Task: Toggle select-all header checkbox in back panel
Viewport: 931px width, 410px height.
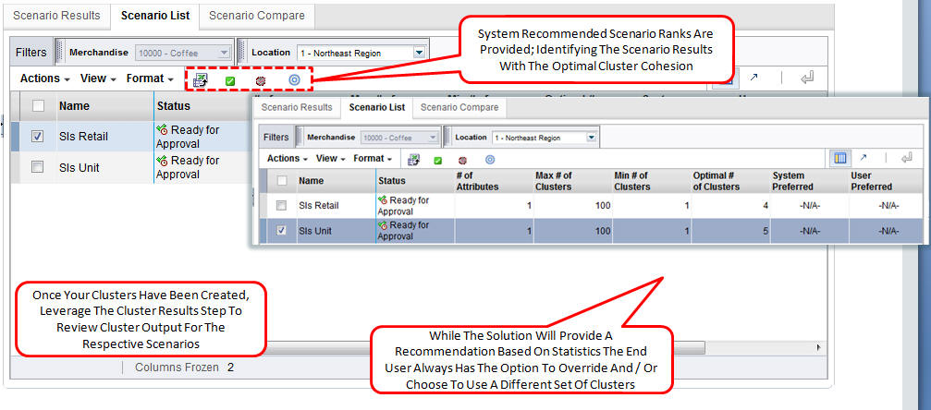Action: tap(38, 106)
